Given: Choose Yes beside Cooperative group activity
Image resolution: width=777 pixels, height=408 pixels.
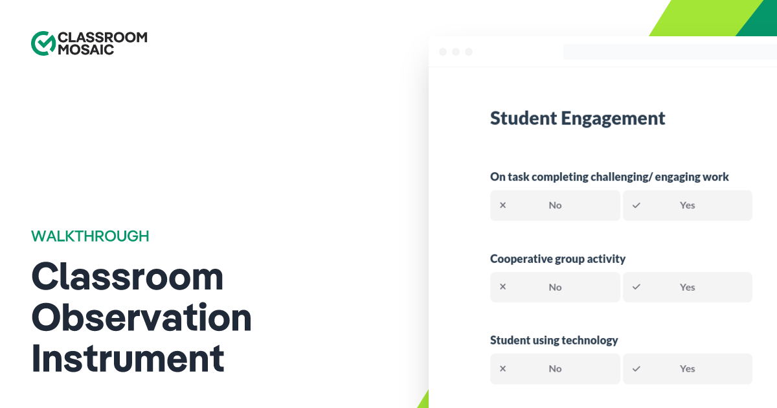Looking at the screenshot, I should point(687,287).
